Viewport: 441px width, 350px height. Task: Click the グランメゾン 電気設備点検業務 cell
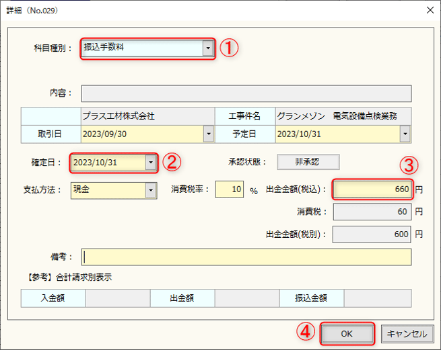[343, 116]
